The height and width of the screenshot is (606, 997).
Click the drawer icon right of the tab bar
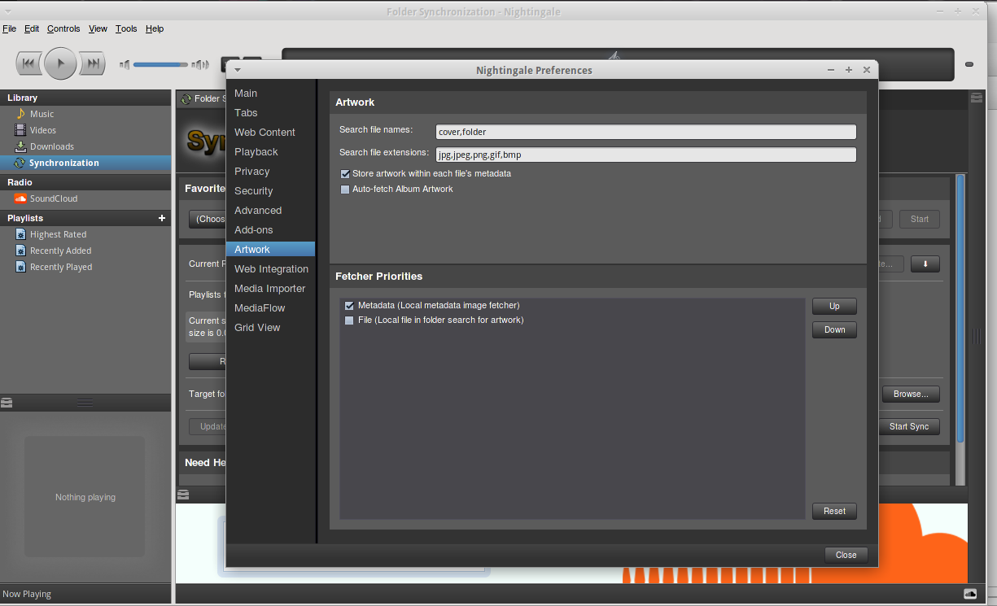[976, 98]
